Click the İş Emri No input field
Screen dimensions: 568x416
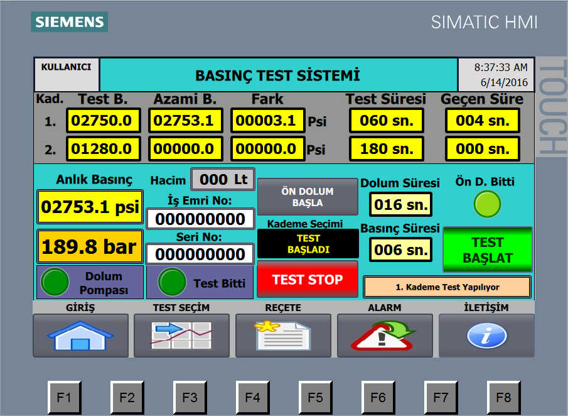coord(200,219)
